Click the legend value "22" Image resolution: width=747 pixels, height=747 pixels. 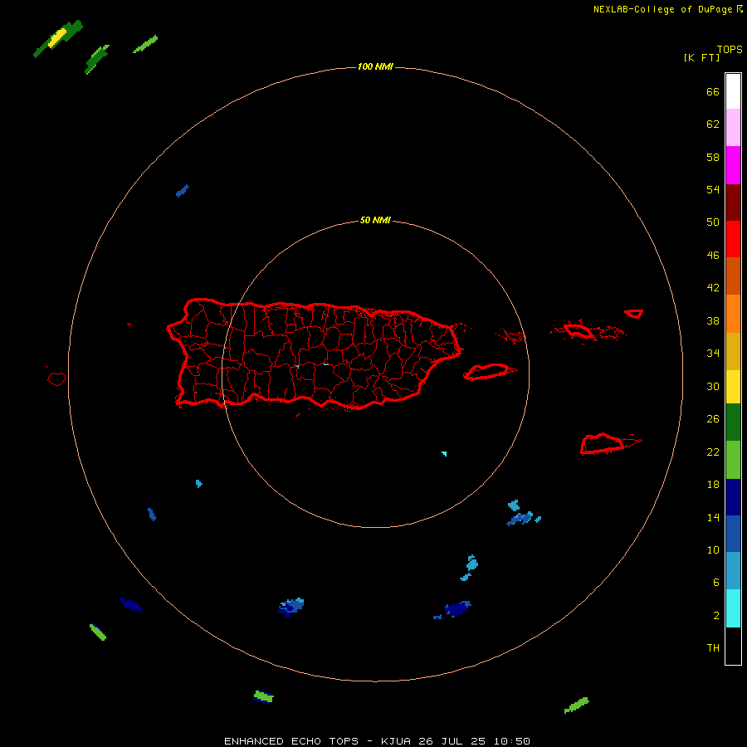[x=713, y=452]
